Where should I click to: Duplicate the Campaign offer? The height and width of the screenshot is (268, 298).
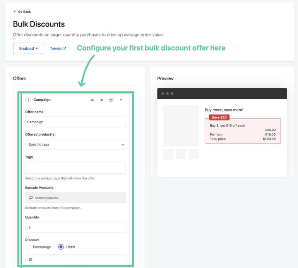click(111, 100)
